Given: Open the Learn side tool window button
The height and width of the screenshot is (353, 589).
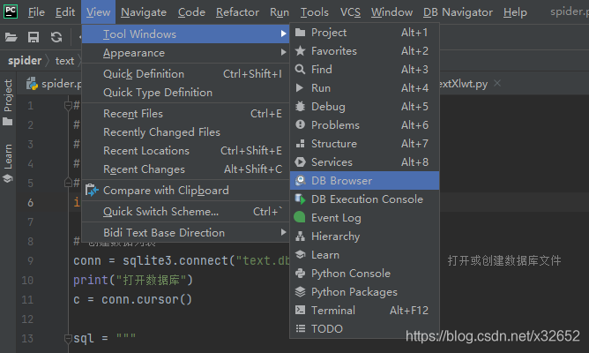Looking at the screenshot, I should pyautogui.click(x=8, y=163).
